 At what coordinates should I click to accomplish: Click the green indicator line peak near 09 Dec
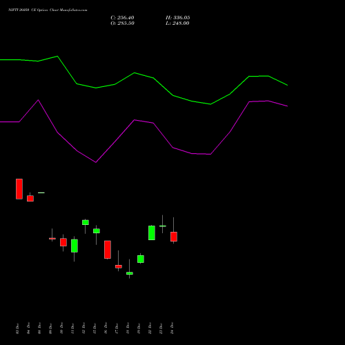[x=57, y=56]
